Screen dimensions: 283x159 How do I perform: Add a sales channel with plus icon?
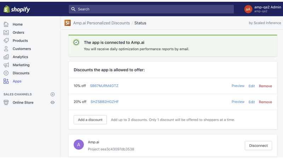(x=52, y=94)
